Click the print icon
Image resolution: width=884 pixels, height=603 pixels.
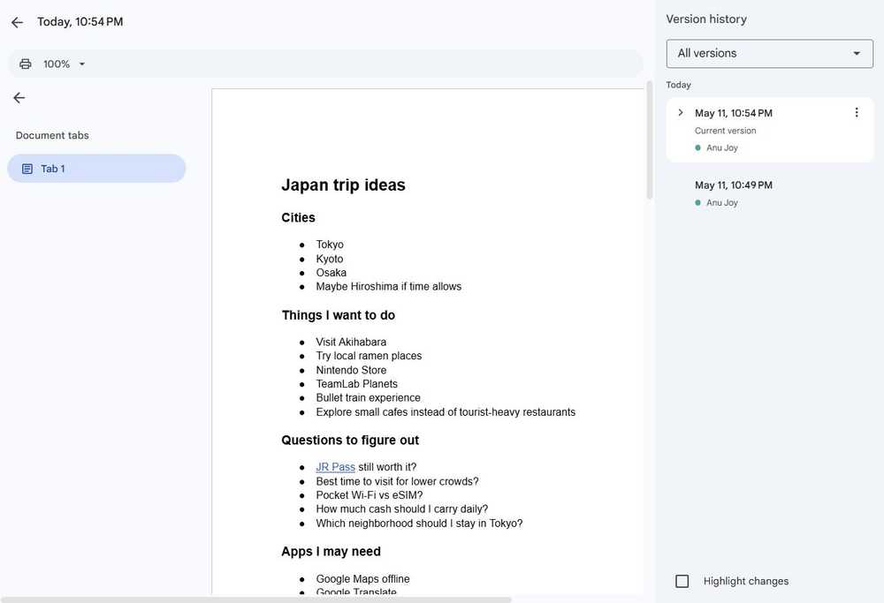tap(26, 64)
